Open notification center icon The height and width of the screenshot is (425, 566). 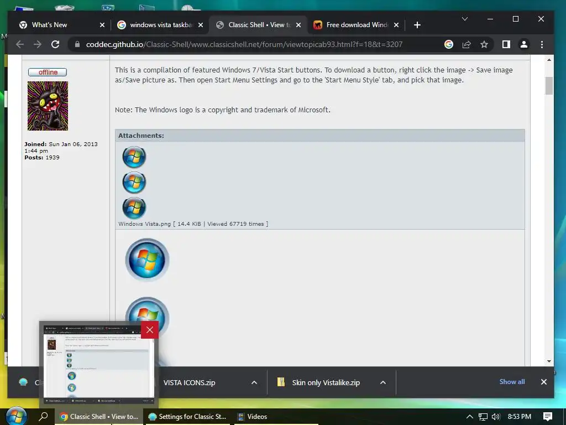tap(548, 417)
